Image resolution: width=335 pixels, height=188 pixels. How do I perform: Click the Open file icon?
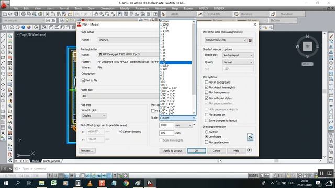[10, 14]
